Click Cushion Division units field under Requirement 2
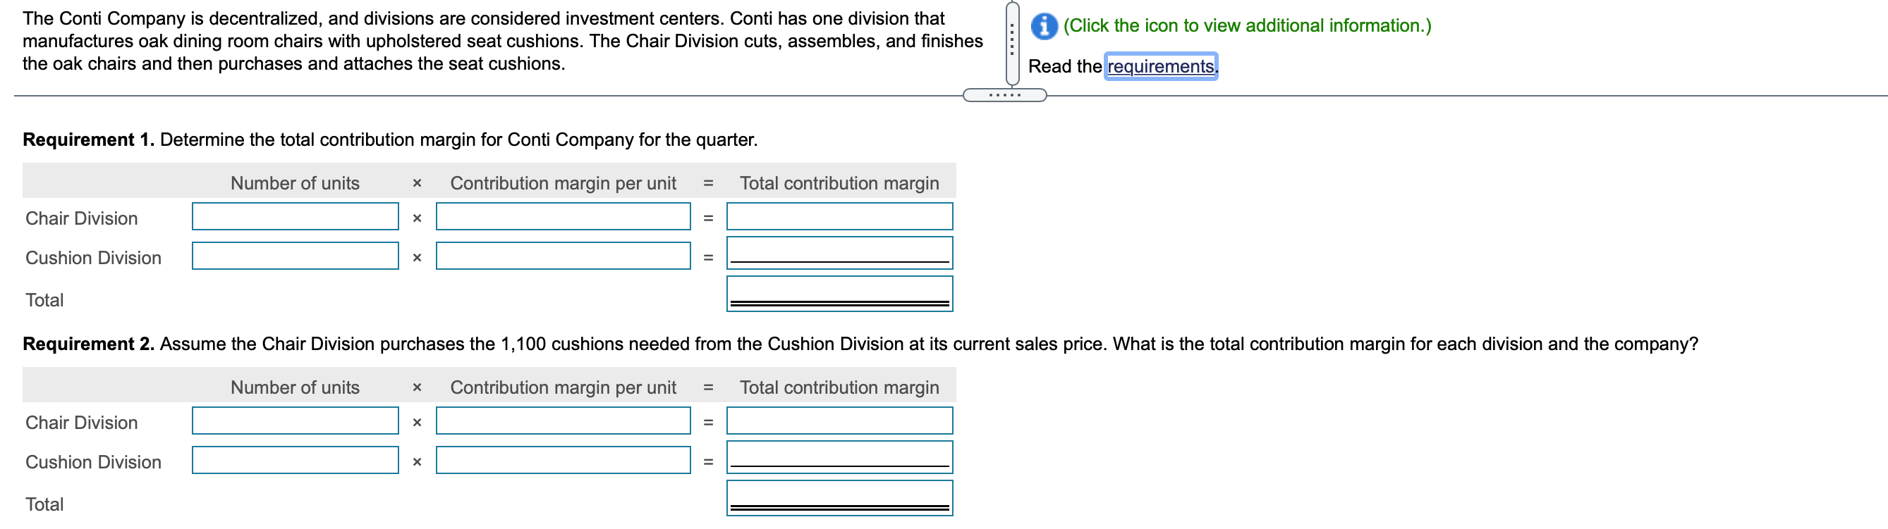 (x=294, y=460)
